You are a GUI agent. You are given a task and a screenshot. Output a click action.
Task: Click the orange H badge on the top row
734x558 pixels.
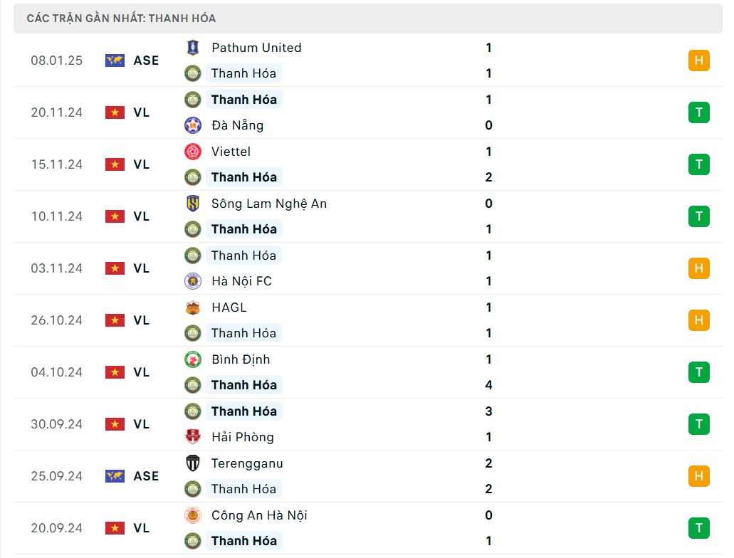tap(698, 60)
